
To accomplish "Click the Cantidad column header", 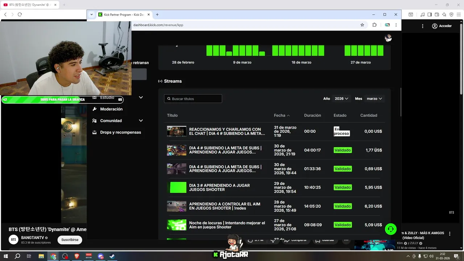I will click(x=369, y=115).
